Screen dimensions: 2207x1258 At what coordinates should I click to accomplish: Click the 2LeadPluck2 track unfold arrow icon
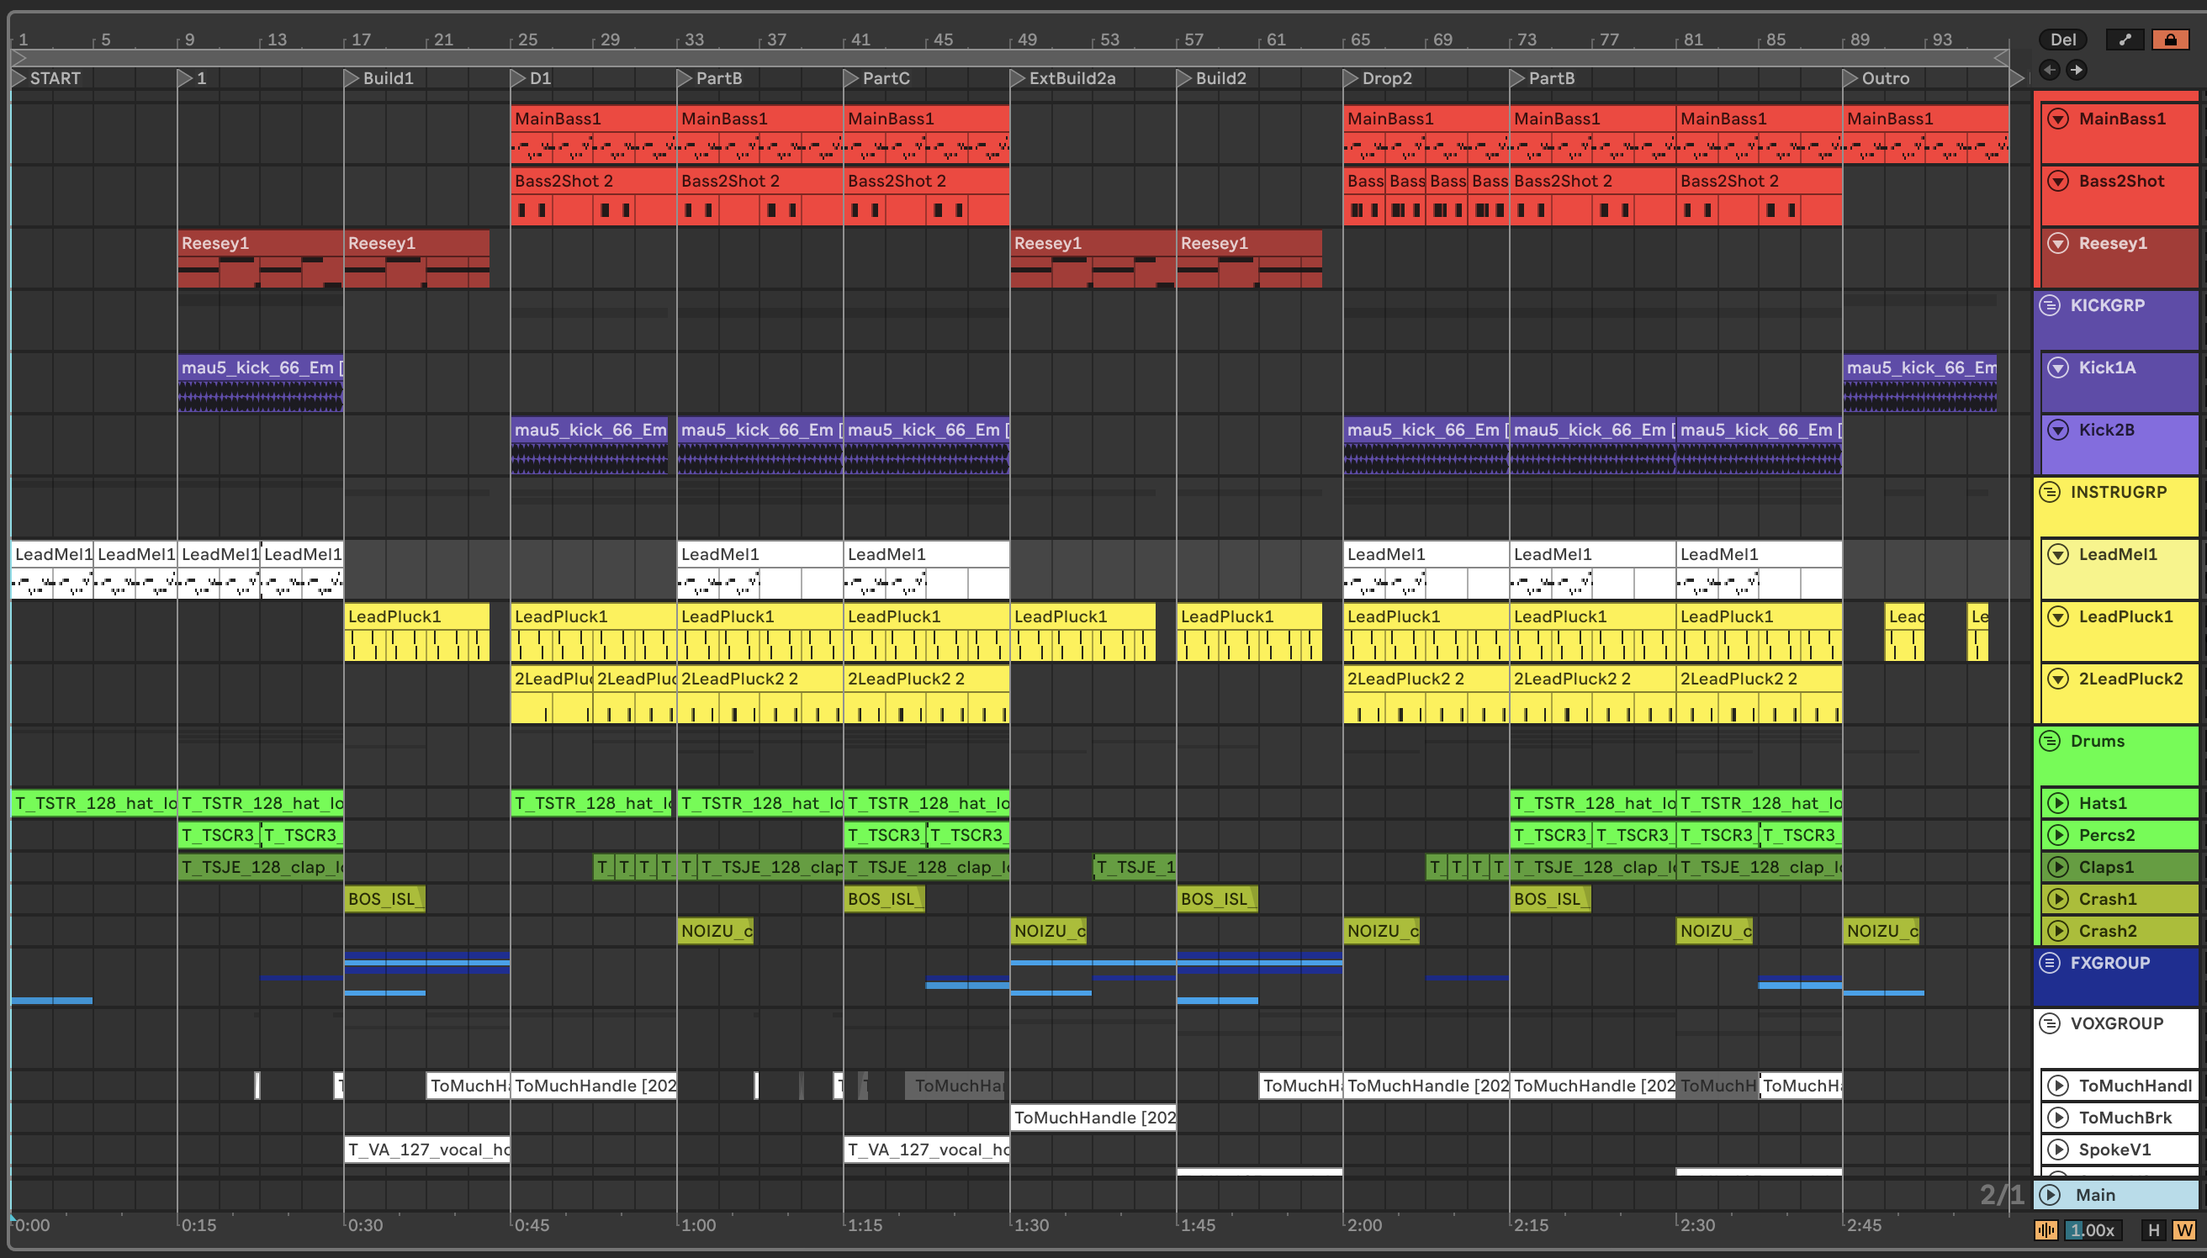2058,679
